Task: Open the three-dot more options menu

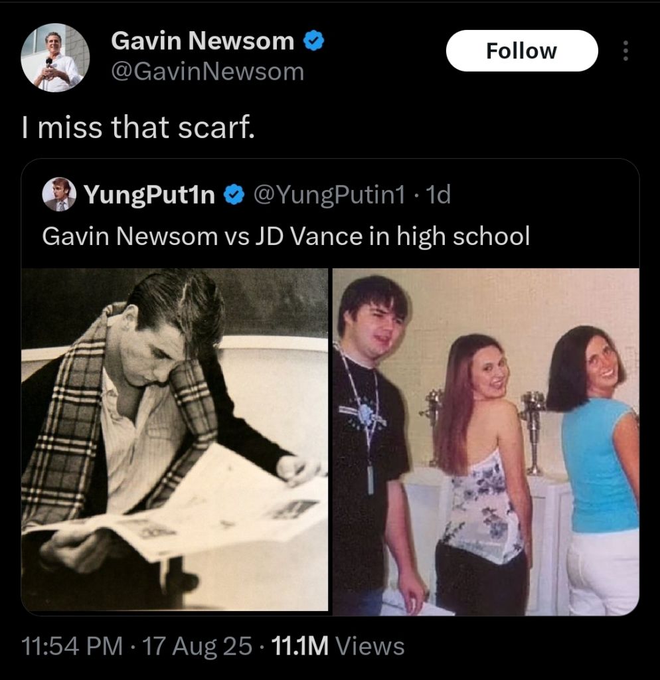Action: point(625,50)
